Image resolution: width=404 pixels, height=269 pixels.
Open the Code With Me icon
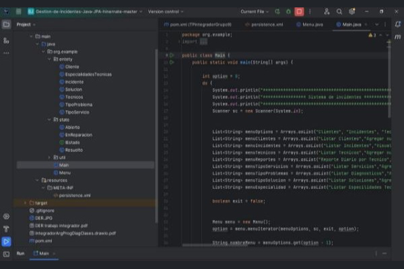tap(327, 11)
